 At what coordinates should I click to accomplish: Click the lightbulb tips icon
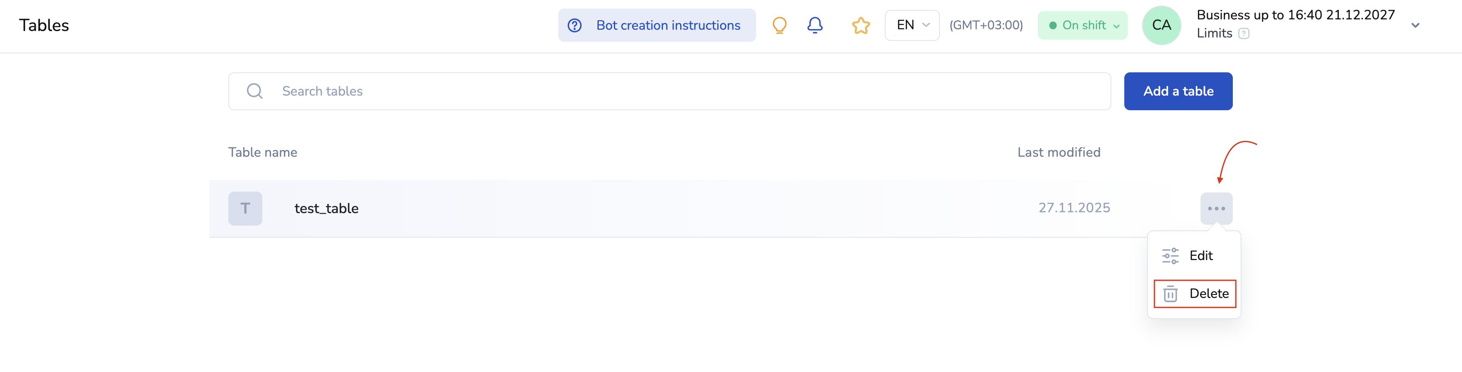tap(779, 25)
